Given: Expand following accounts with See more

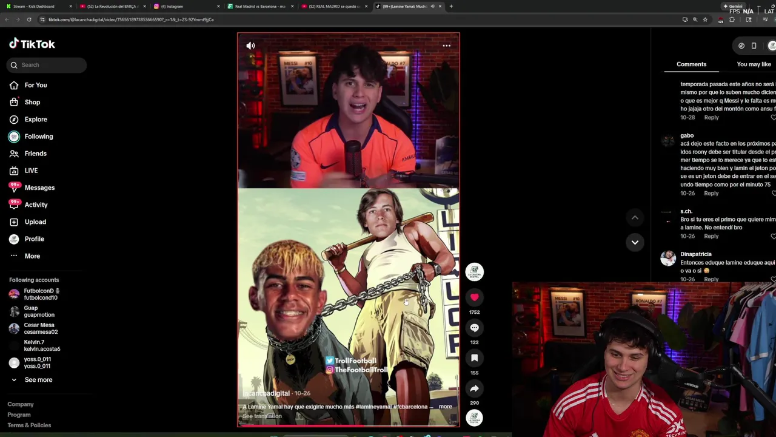Looking at the screenshot, I should tap(32, 380).
